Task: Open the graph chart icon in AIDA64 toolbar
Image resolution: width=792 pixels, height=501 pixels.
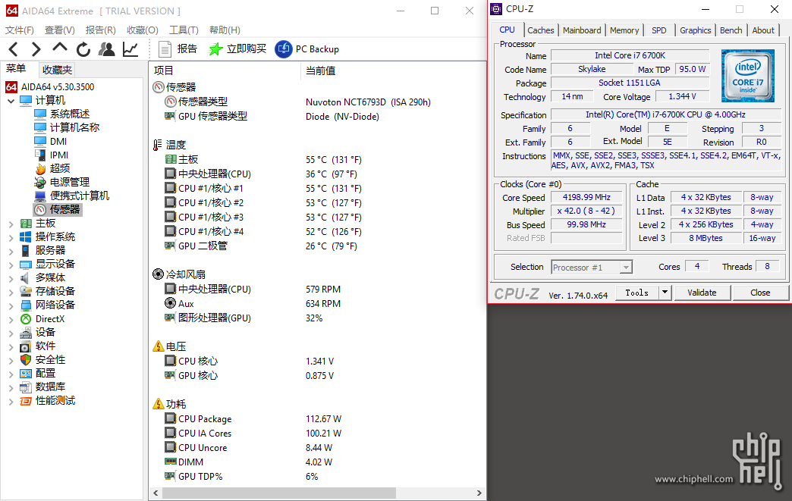Action: 130,49
